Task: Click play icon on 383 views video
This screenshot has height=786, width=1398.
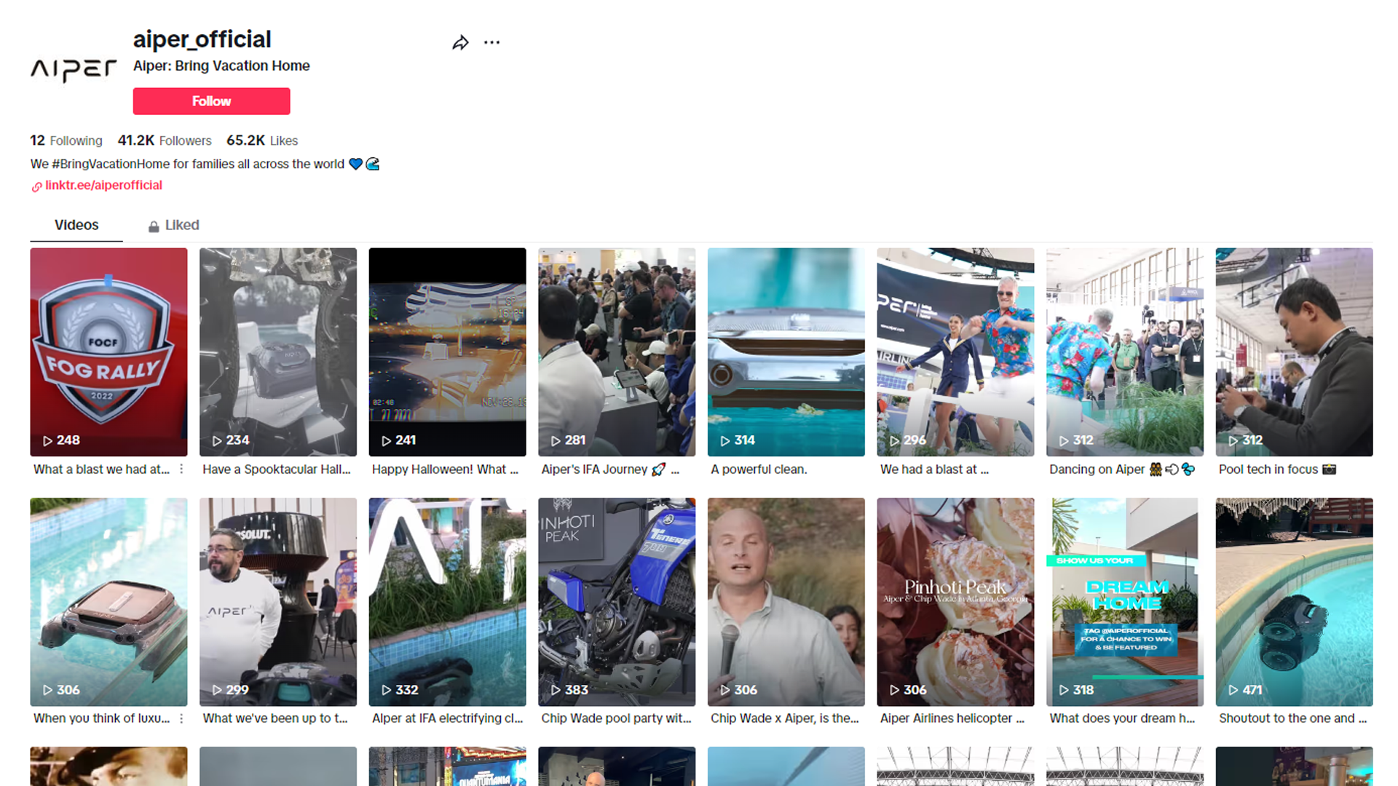Action: (x=556, y=690)
